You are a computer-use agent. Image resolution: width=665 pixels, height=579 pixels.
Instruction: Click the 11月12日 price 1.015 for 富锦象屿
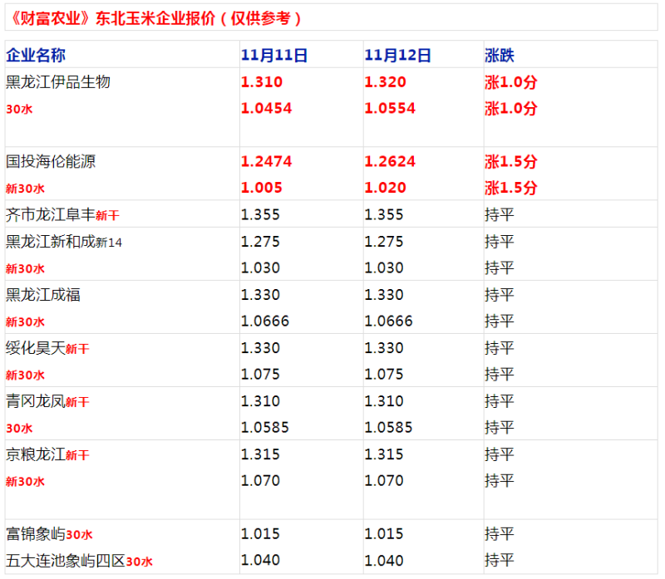tap(384, 534)
